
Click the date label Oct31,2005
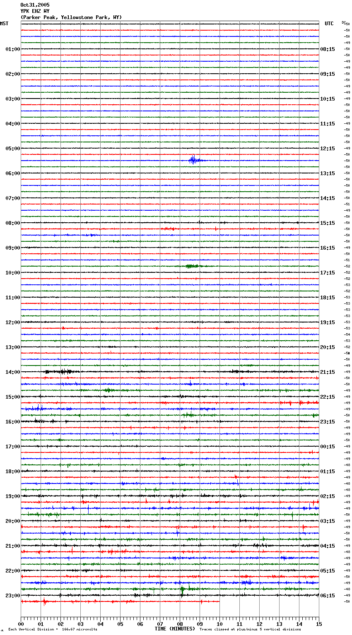pos(35,5)
